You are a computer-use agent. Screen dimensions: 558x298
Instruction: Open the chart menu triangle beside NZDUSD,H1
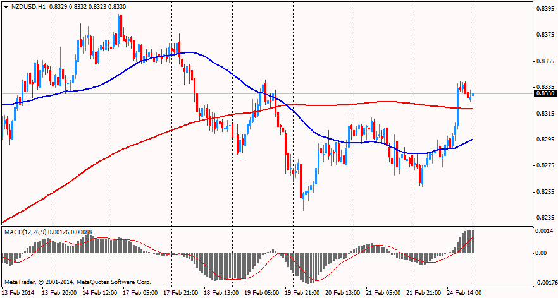tap(6, 7)
